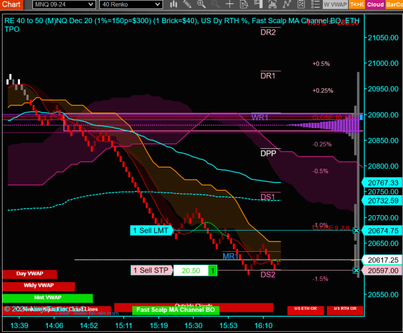The width and height of the screenshot is (403, 333).
Task: Click the DPP pivot label
Action: point(268,153)
